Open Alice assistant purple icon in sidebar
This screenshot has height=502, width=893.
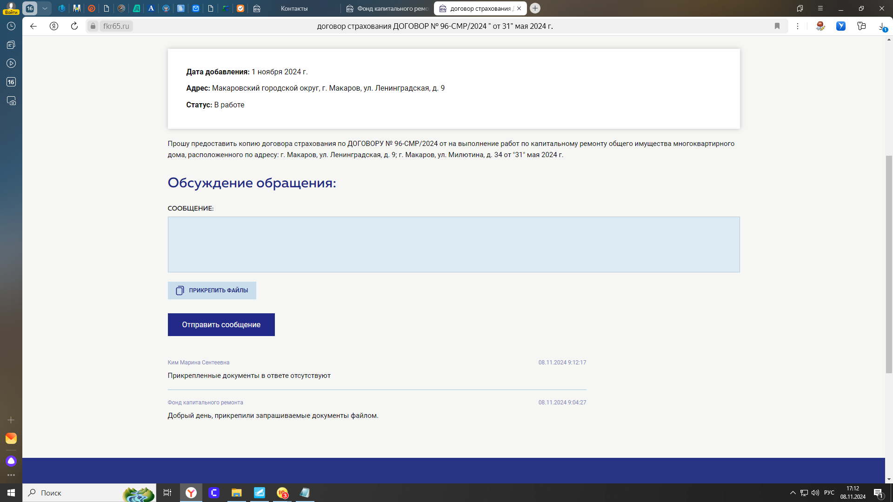(x=11, y=461)
